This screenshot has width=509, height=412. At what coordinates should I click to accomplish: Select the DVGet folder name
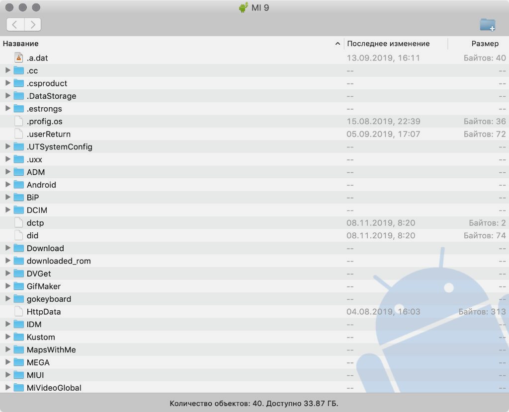pos(39,274)
